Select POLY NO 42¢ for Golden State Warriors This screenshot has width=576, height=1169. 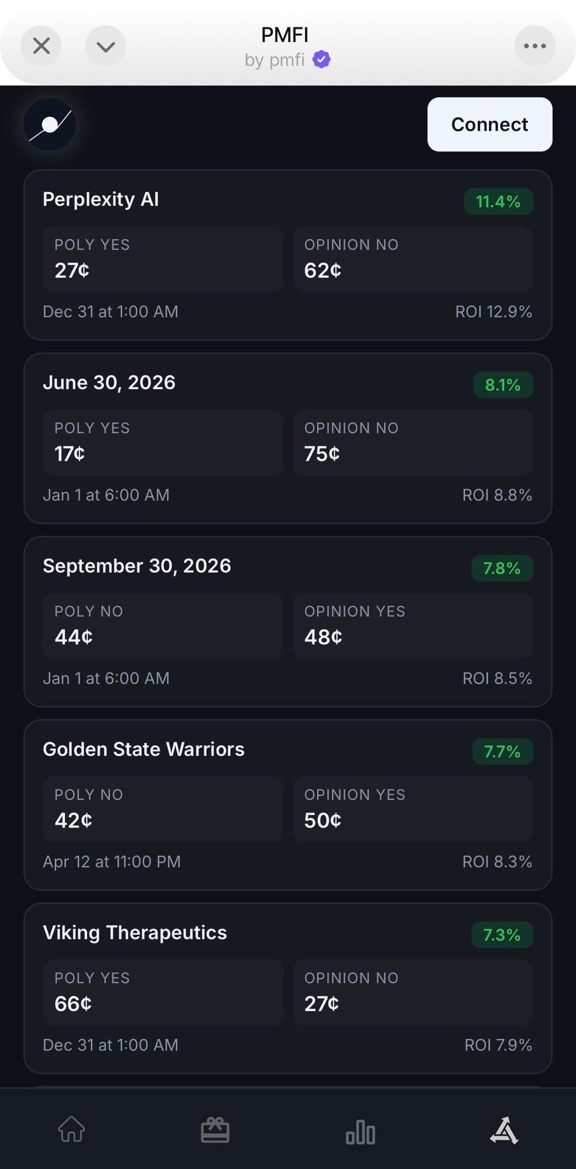pos(163,809)
